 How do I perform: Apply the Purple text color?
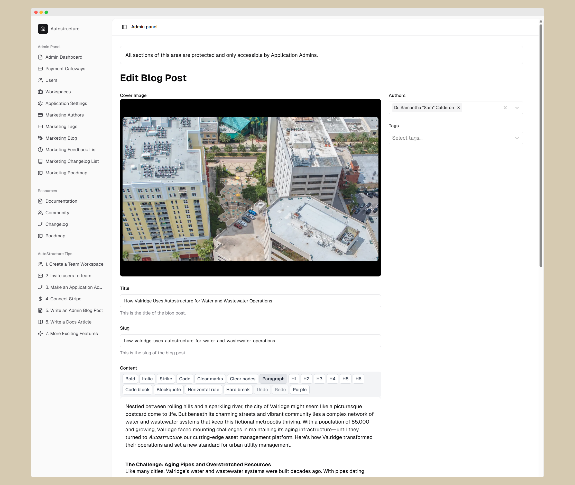click(x=300, y=390)
